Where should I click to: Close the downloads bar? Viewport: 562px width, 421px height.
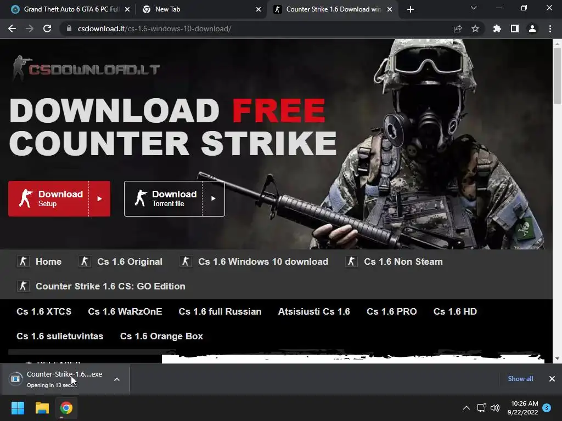pyautogui.click(x=552, y=379)
